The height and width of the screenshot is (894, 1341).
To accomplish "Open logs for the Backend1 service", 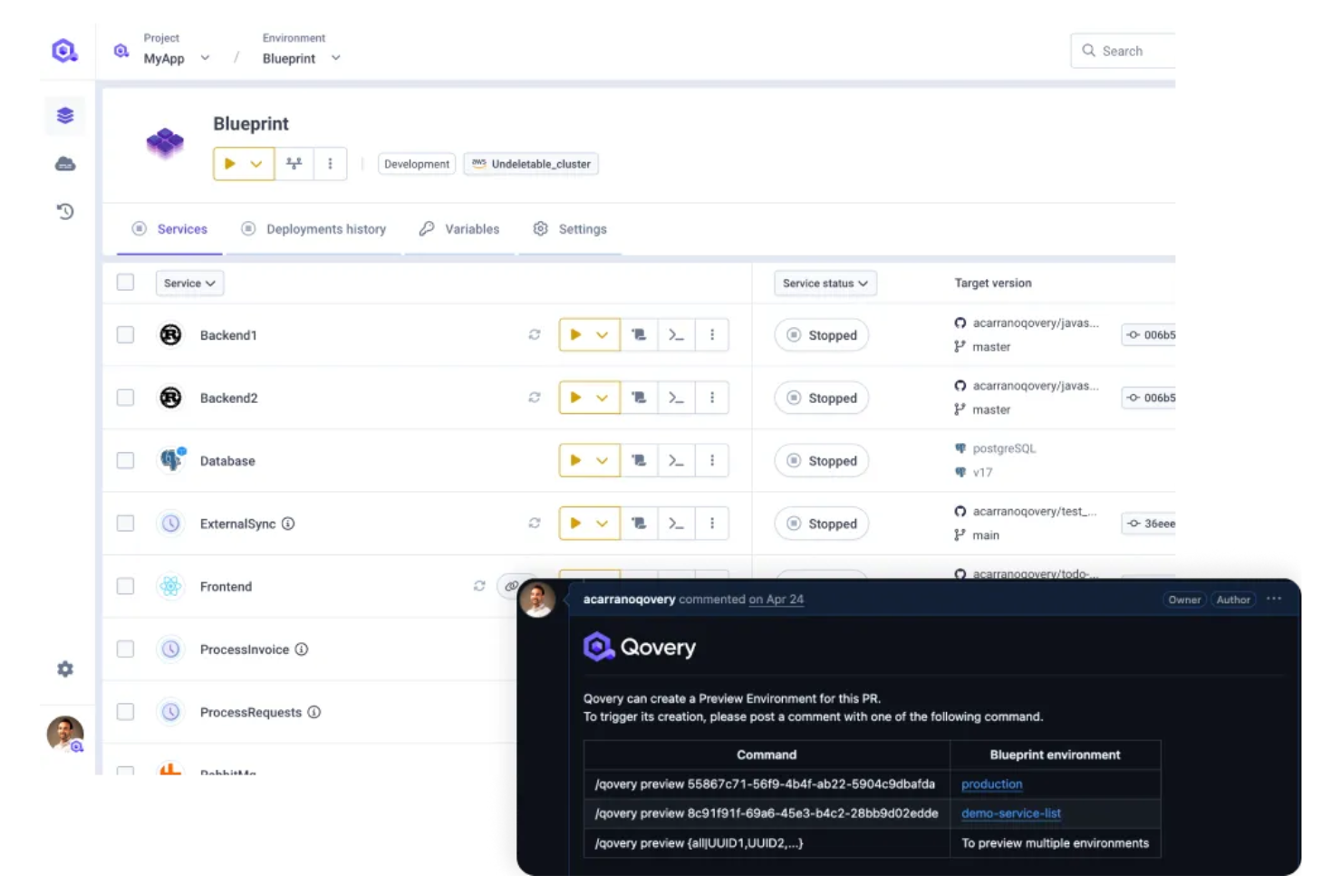I will (639, 334).
